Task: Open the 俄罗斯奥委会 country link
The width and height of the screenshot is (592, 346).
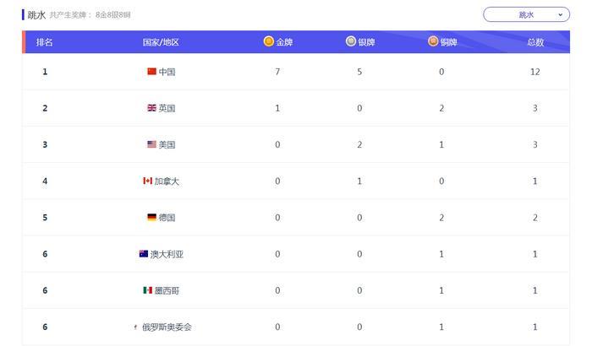Action: pyautogui.click(x=167, y=327)
